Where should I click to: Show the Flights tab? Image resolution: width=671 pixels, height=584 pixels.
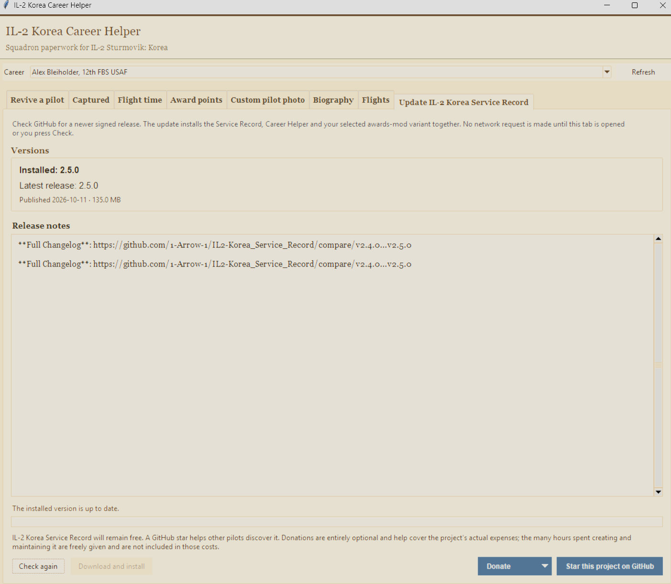click(376, 100)
